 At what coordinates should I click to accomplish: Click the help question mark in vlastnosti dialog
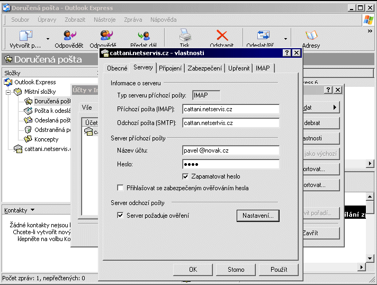tap(286, 52)
